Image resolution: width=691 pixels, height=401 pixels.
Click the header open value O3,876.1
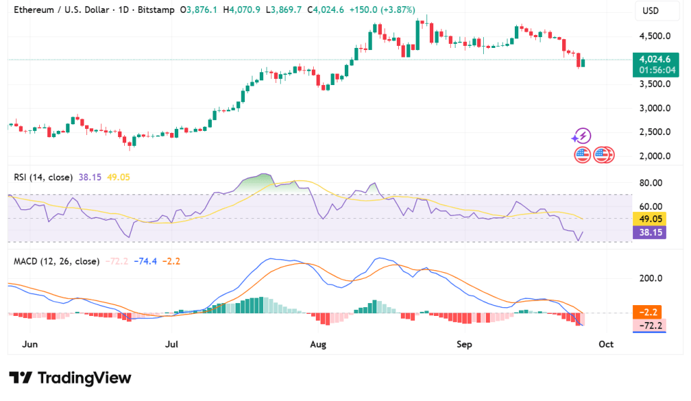(198, 9)
